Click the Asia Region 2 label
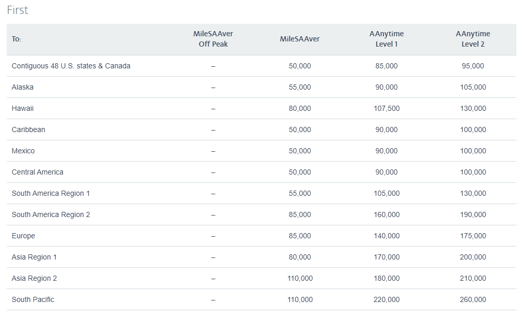This screenshot has height=316, width=521. [34, 278]
